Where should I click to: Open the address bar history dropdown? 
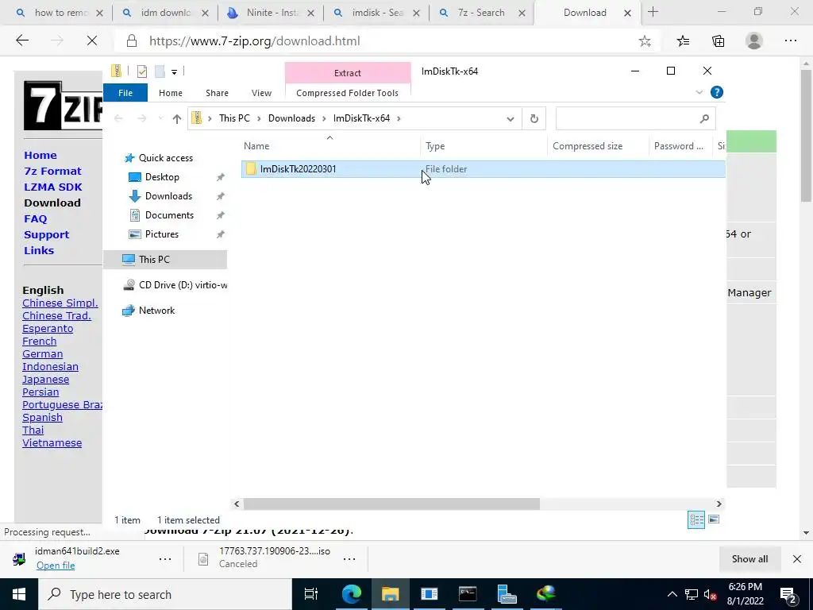511,119
